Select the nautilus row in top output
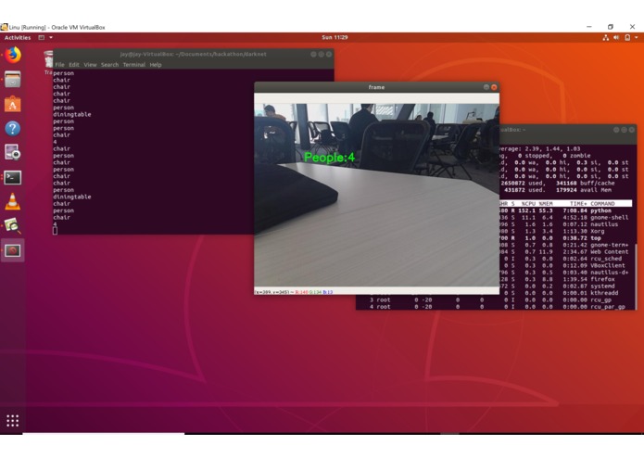The height and width of the screenshot is (458, 644). pos(565,224)
